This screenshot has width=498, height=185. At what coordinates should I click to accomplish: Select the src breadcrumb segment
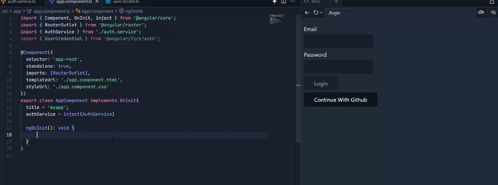click(5, 11)
